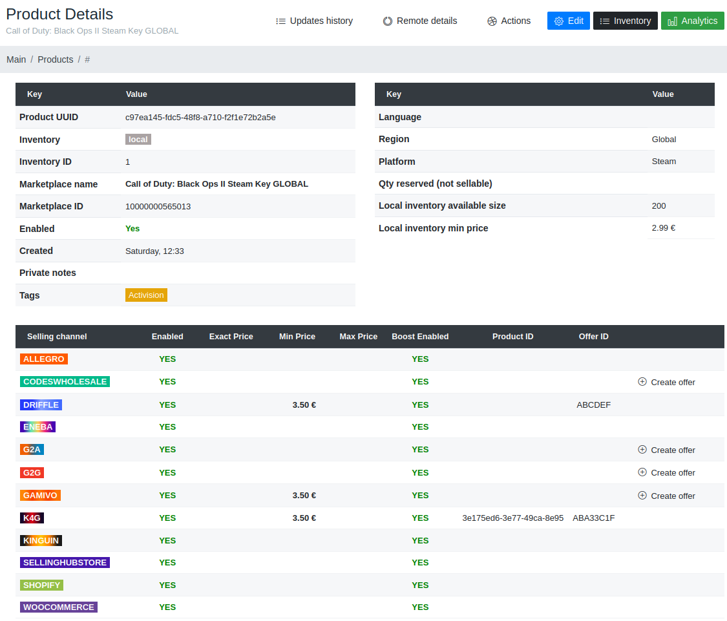This screenshot has height=621, width=727.
Task: Click the Qty reserved (not sellable) label
Action: [x=436, y=184]
